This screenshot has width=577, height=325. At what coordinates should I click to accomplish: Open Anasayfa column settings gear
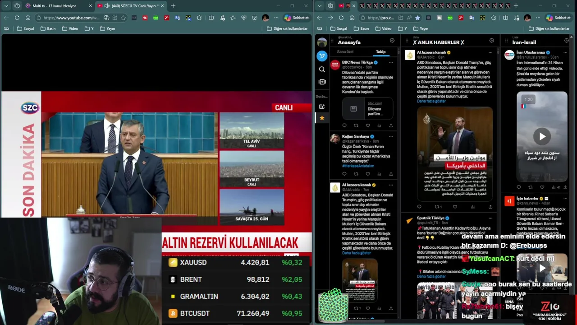pos(392,41)
